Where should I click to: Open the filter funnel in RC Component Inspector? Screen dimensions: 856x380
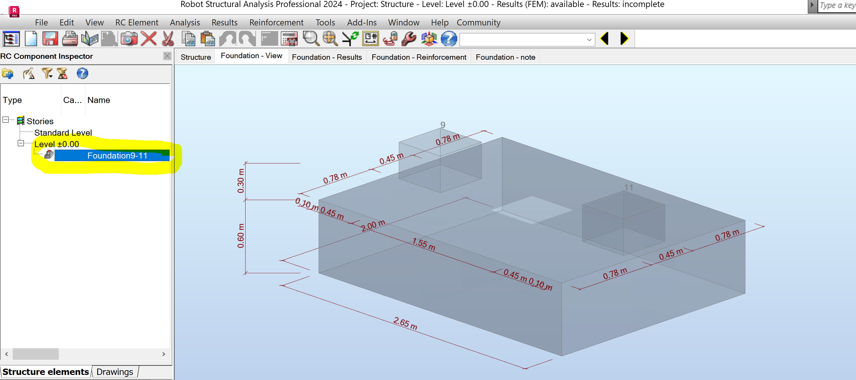[47, 73]
